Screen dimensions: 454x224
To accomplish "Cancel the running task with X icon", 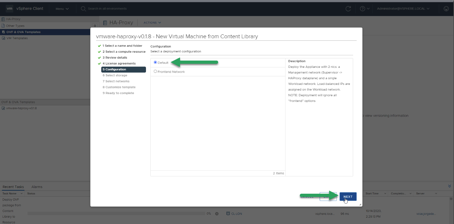I will coord(217,214).
